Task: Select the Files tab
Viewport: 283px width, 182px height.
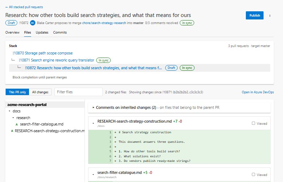Action: tap(28, 33)
